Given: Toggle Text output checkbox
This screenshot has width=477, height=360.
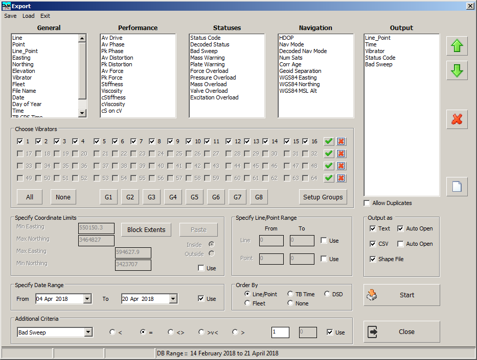Looking at the screenshot, I should (373, 228).
